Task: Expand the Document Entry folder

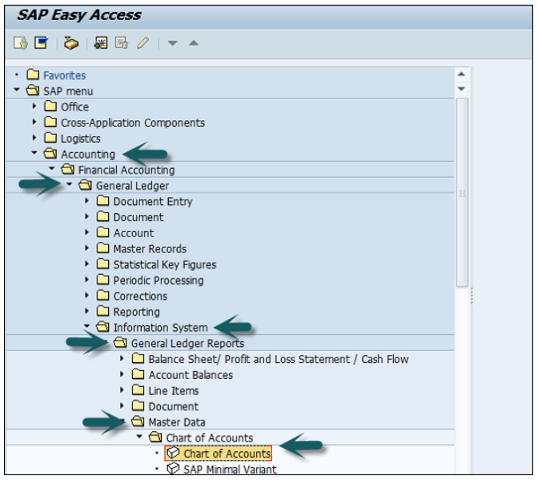Action: click(x=87, y=201)
